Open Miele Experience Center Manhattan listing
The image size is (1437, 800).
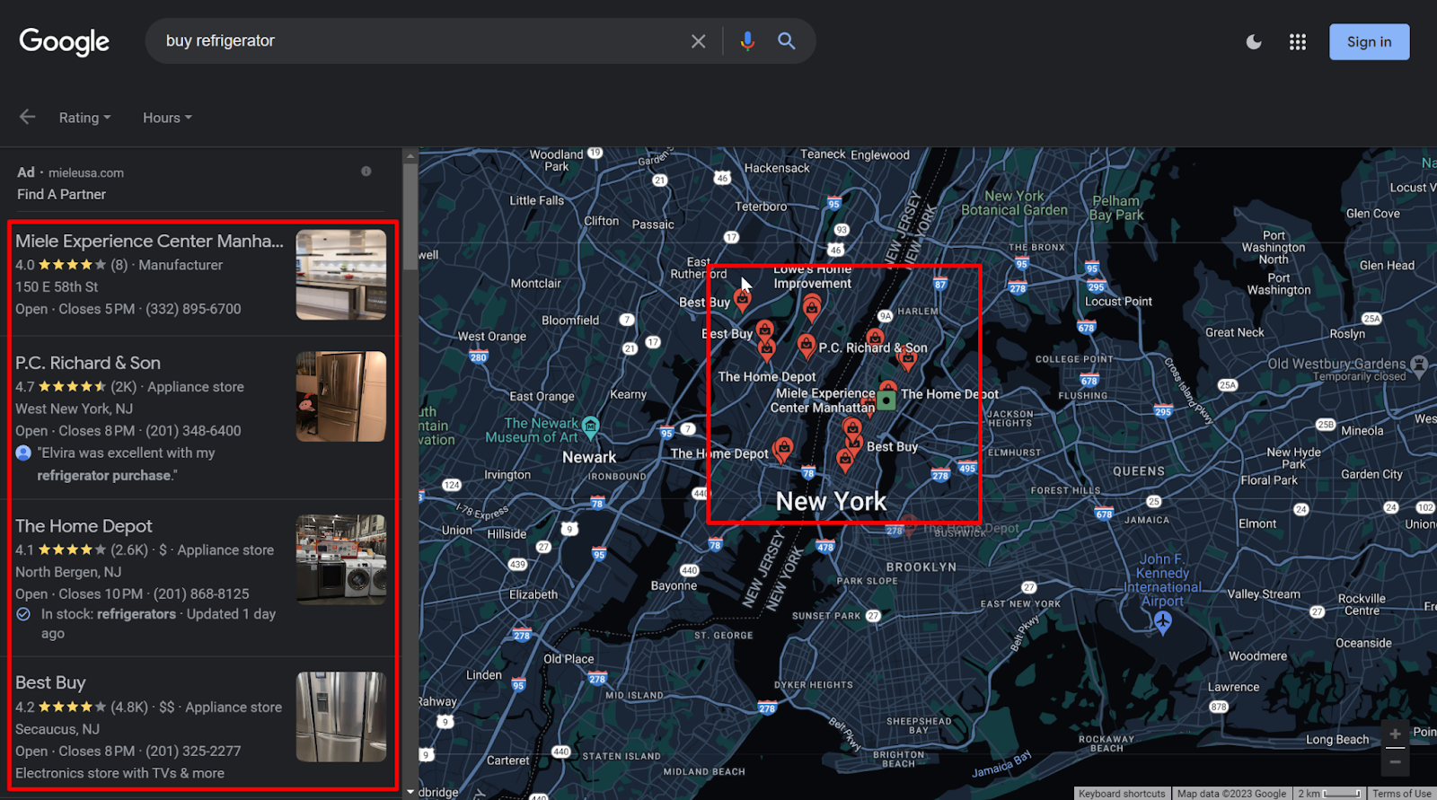[x=149, y=241]
